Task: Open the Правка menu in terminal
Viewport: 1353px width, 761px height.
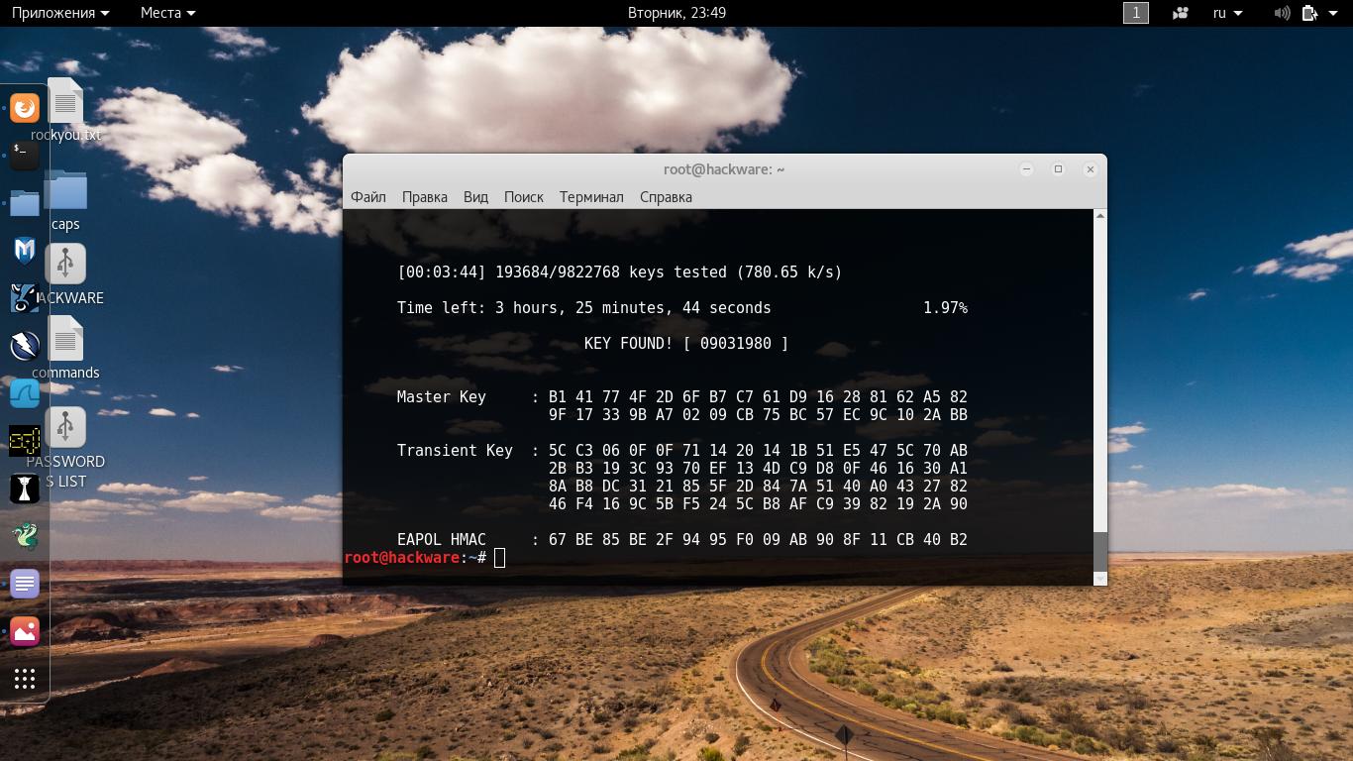Action: tap(425, 197)
